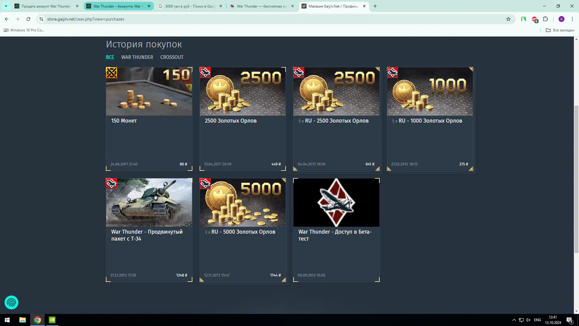Click the War Thunder badge on the 2500 Золотых Орлов card

205,73
